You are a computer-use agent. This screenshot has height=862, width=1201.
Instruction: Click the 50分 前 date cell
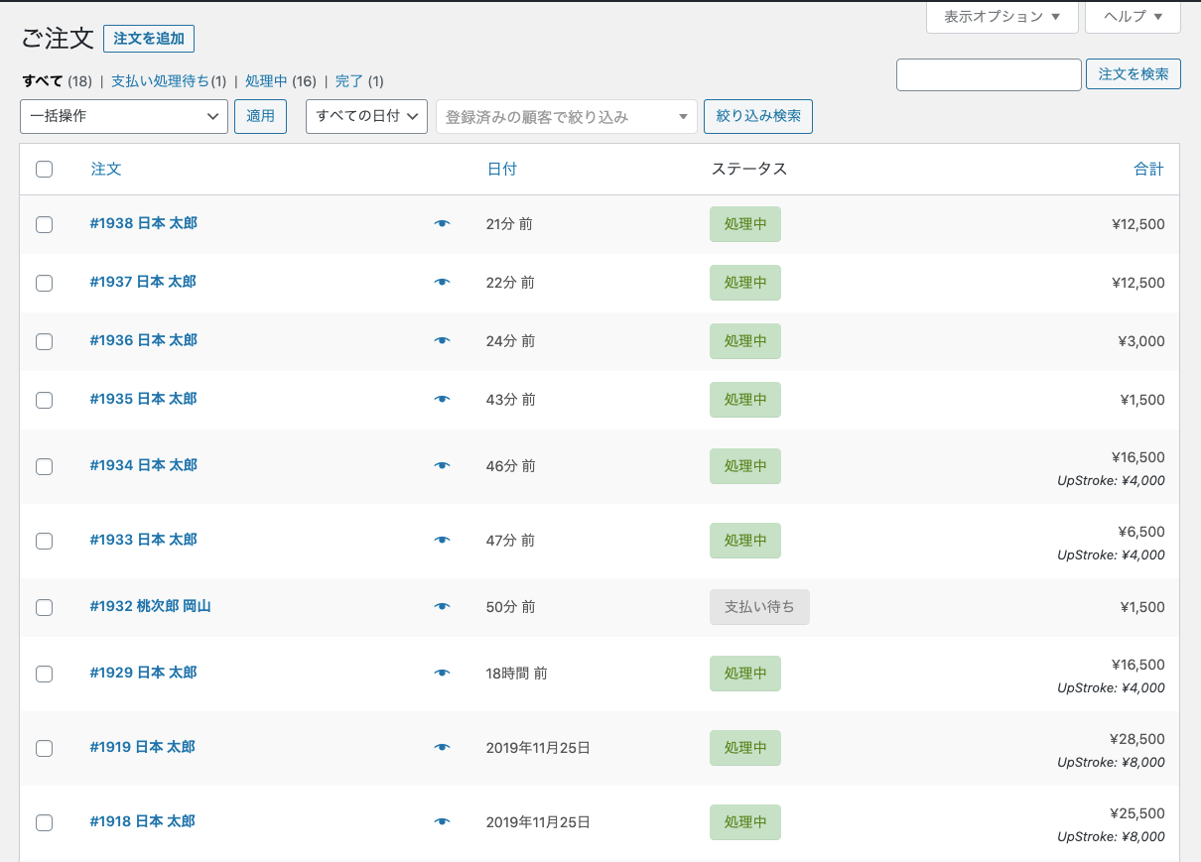pos(511,607)
